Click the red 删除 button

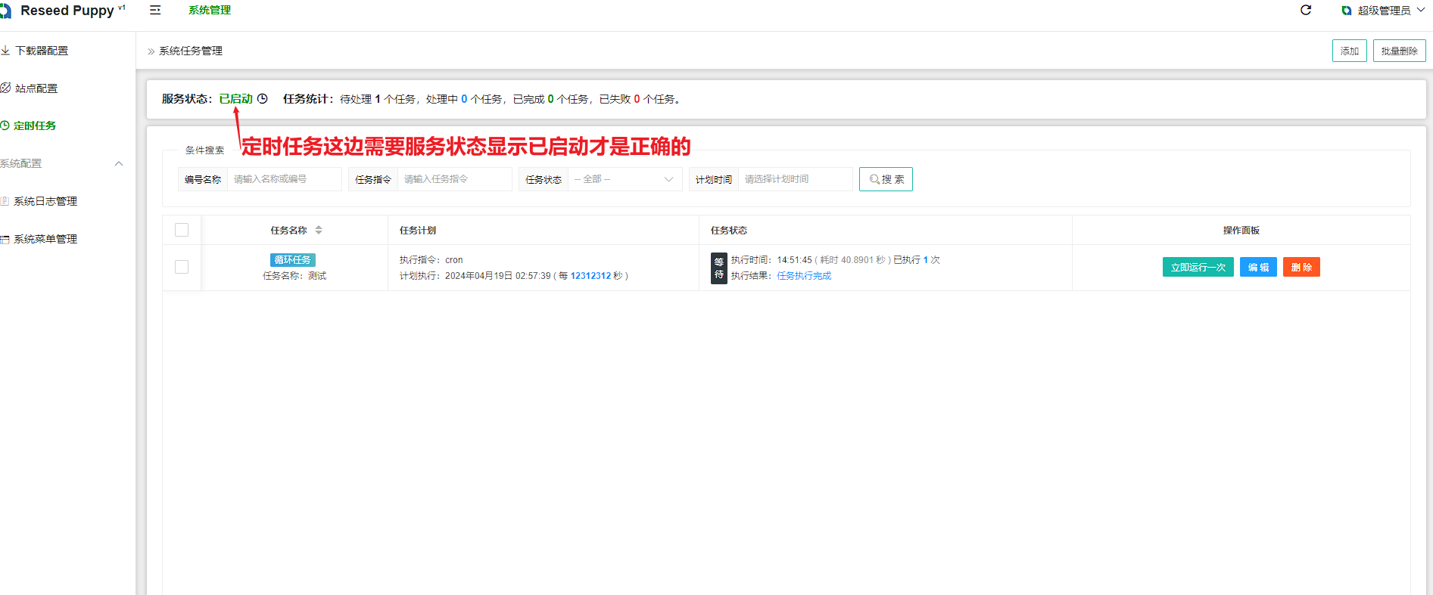1301,267
